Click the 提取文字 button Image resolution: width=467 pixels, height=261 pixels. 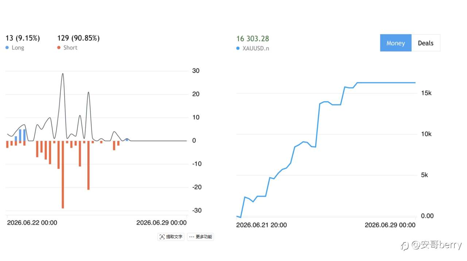pos(171,237)
